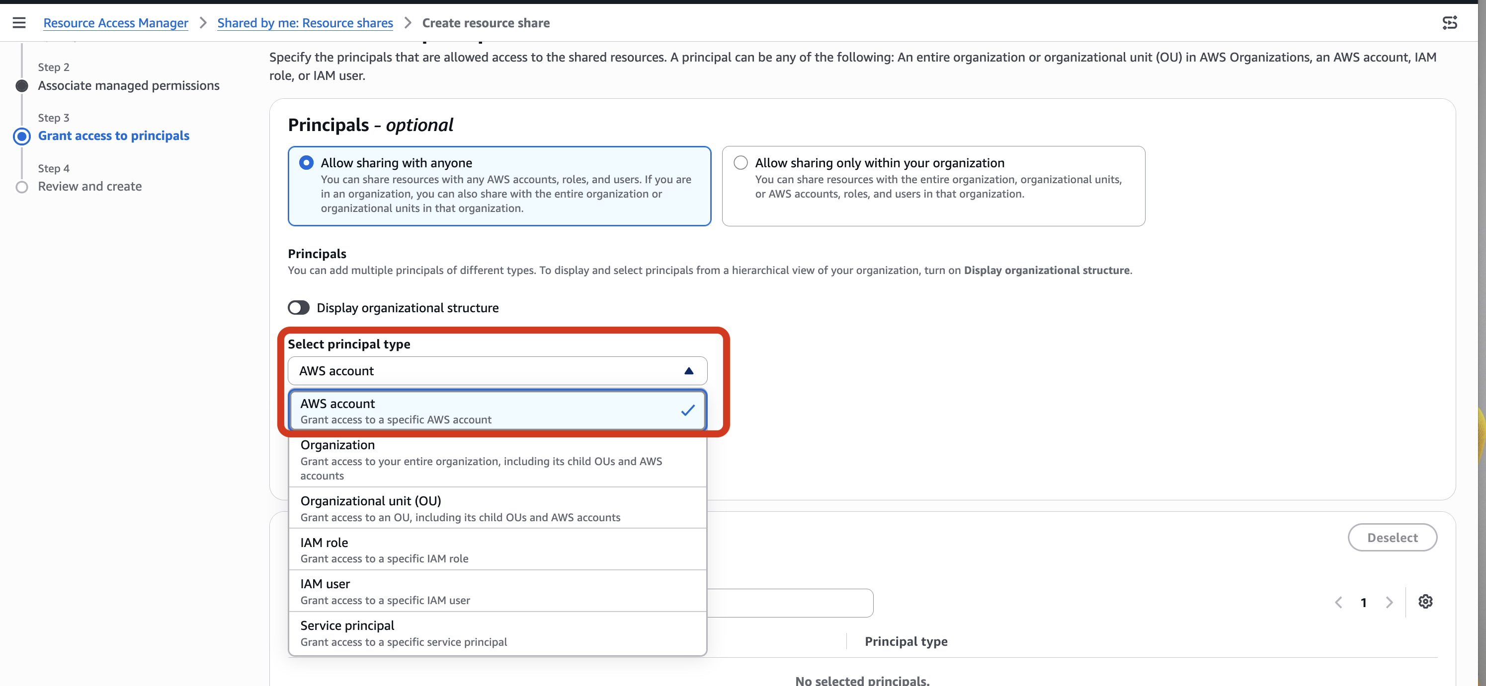Open Shared by me: Resource shares link
This screenshot has width=1486, height=686.
coord(305,23)
